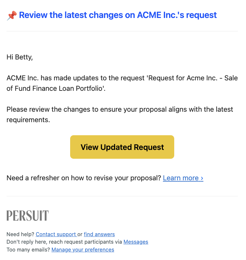Open the 'Review the latest changes' heading link

[x=118, y=15]
